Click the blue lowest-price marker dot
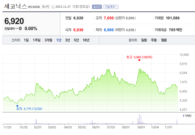This screenshot has height=135, width=195. (x=17, y=106)
